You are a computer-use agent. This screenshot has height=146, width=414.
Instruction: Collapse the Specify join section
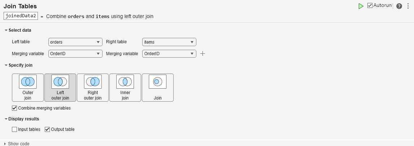click(6, 65)
